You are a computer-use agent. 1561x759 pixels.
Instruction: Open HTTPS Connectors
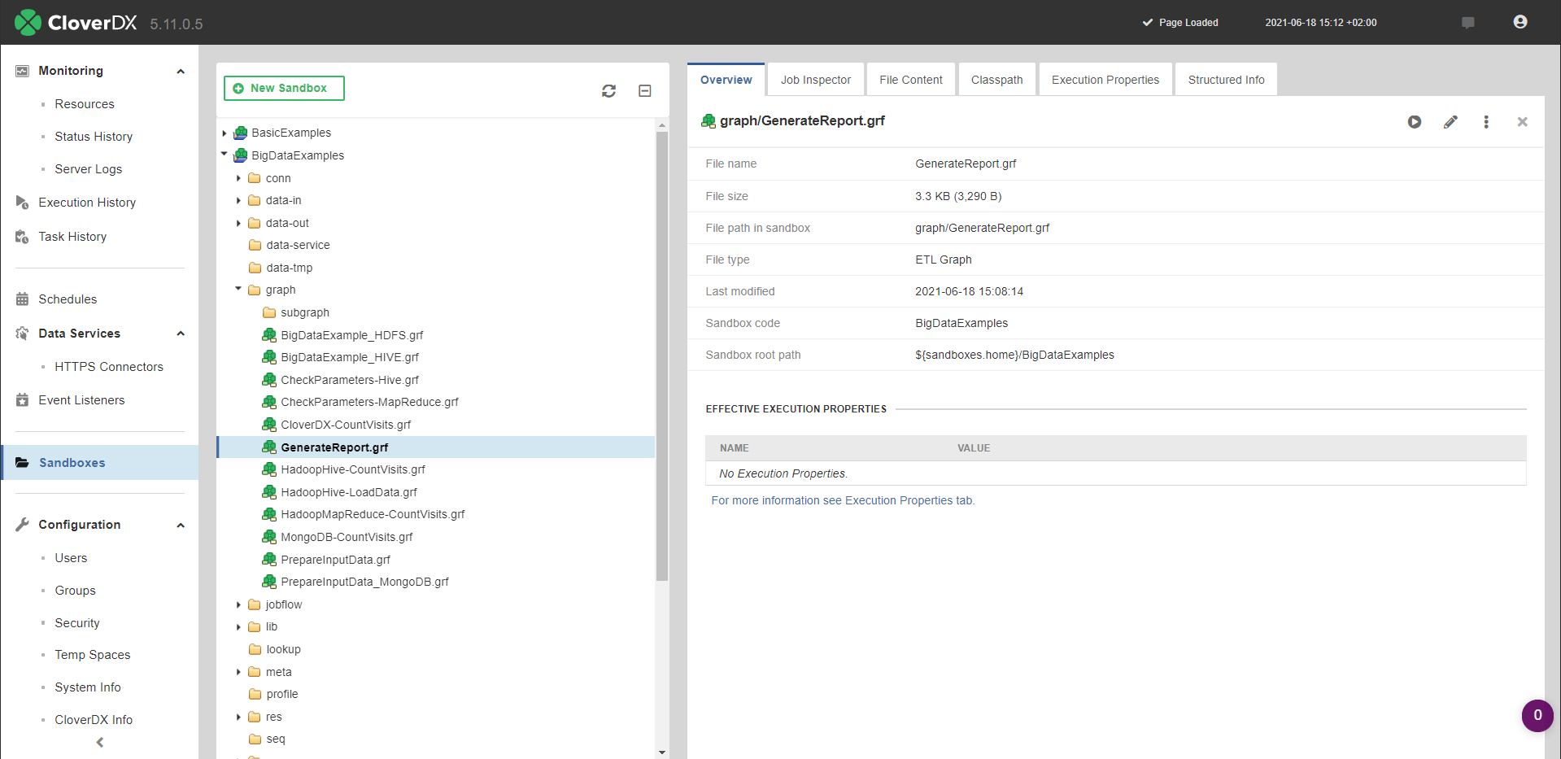109,367
